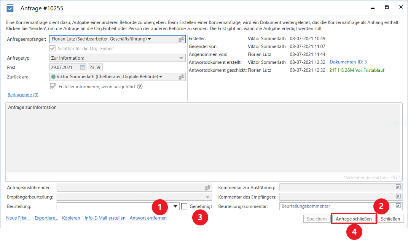This screenshot has width=408, height=249.
Task: Click the Anfrage schließen button
Action: (x=354, y=219)
